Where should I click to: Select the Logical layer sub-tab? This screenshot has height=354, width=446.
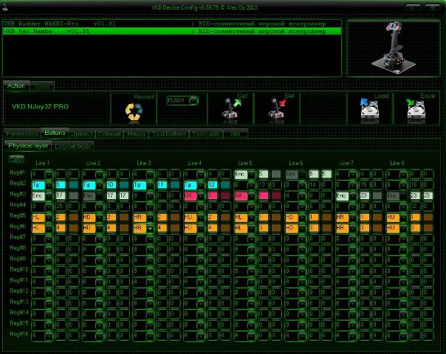pyautogui.click(x=72, y=146)
